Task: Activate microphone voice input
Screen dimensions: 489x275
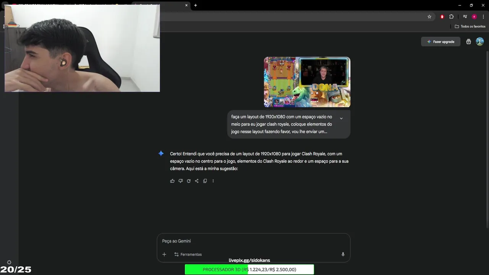Action: pos(343,254)
